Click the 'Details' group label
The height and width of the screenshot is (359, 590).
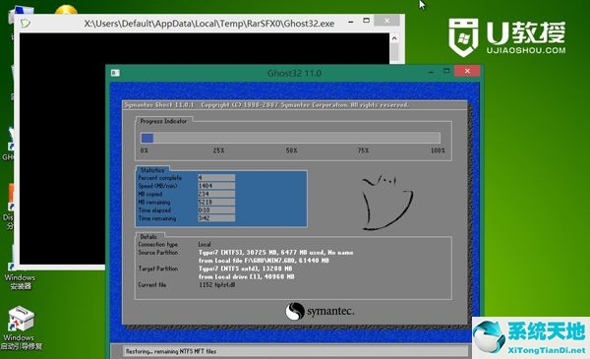(148, 237)
